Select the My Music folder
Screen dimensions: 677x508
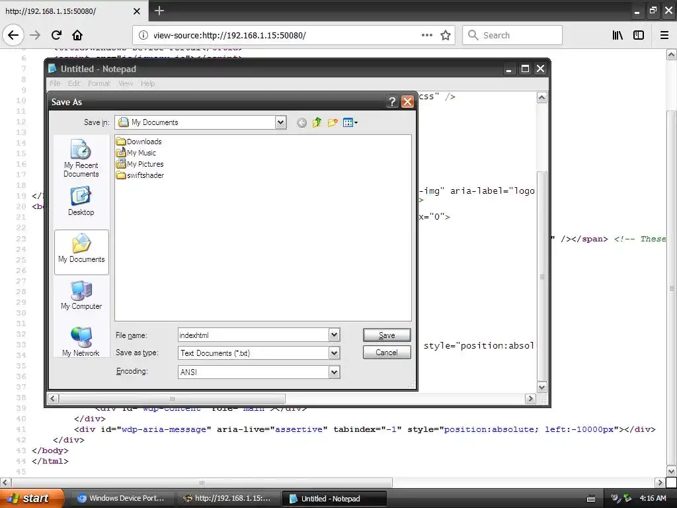[x=136, y=153]
